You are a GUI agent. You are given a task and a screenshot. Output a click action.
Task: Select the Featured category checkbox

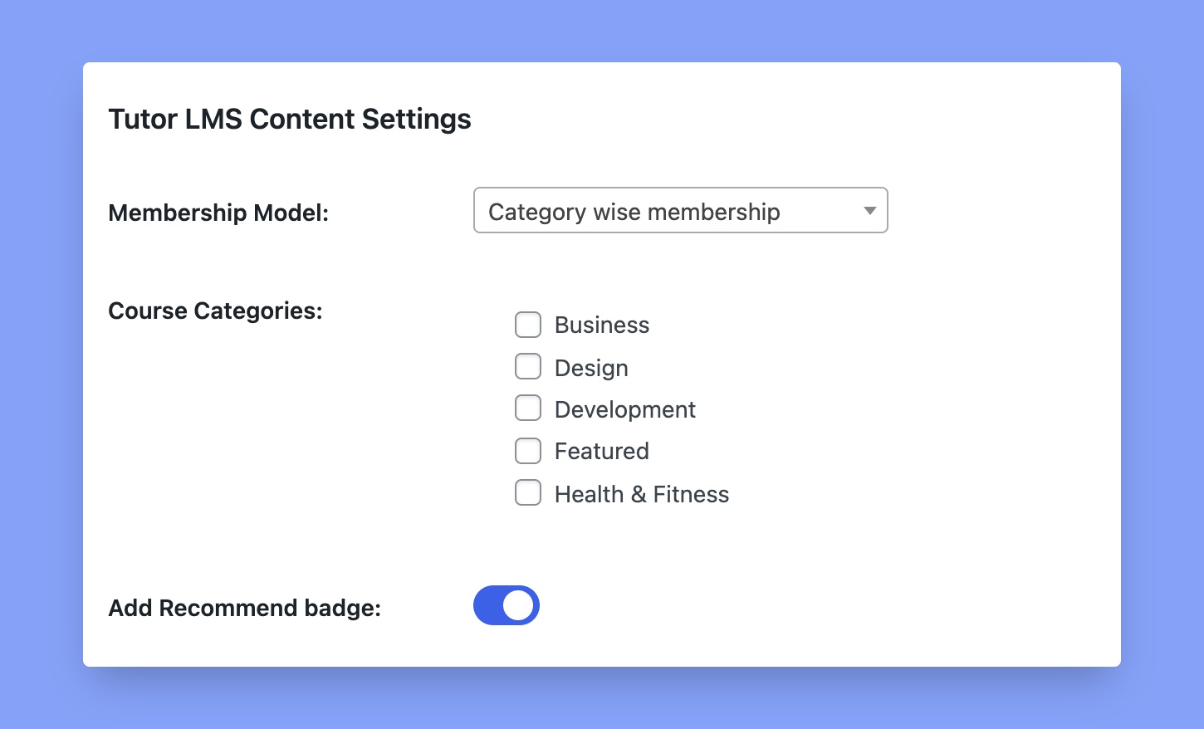pos(528,451)
